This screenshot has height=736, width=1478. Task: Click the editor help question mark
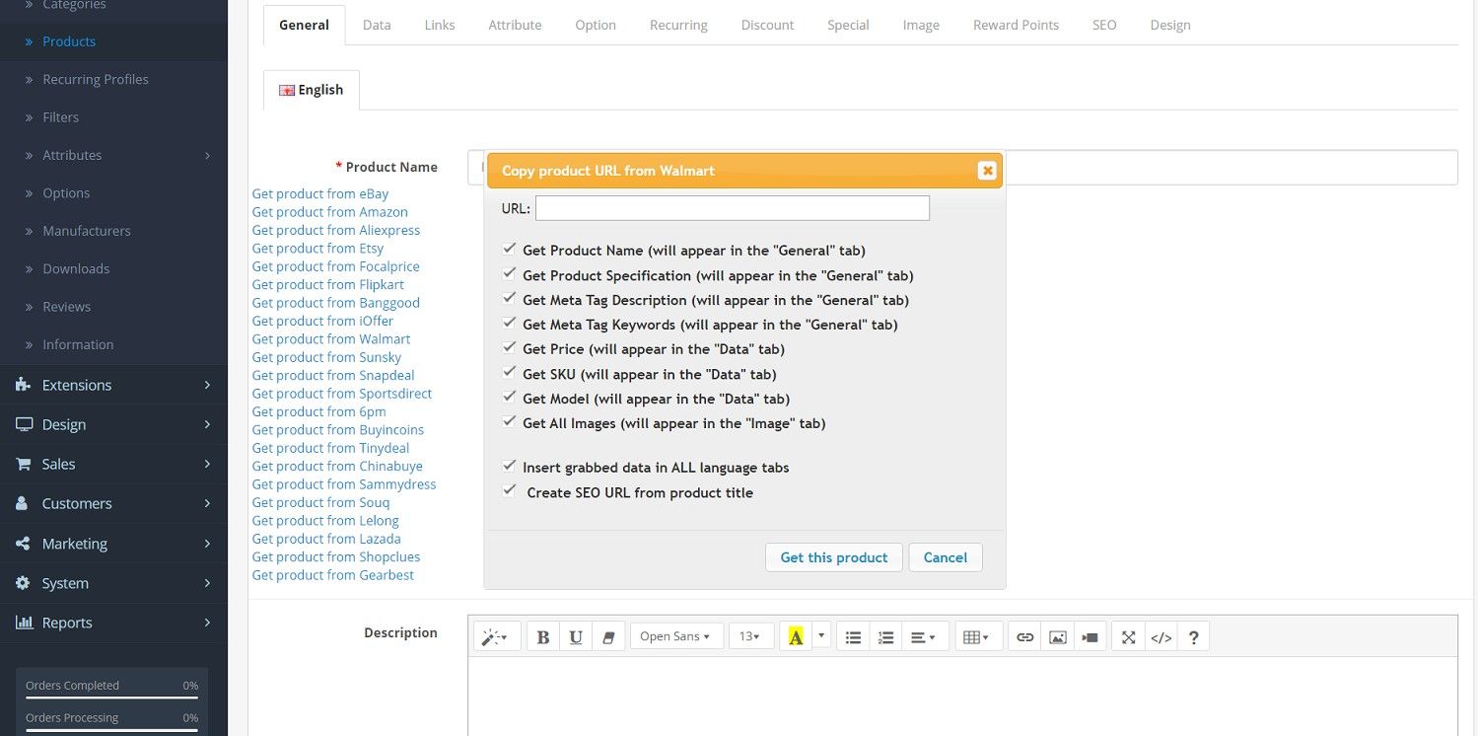(1193, 637)
